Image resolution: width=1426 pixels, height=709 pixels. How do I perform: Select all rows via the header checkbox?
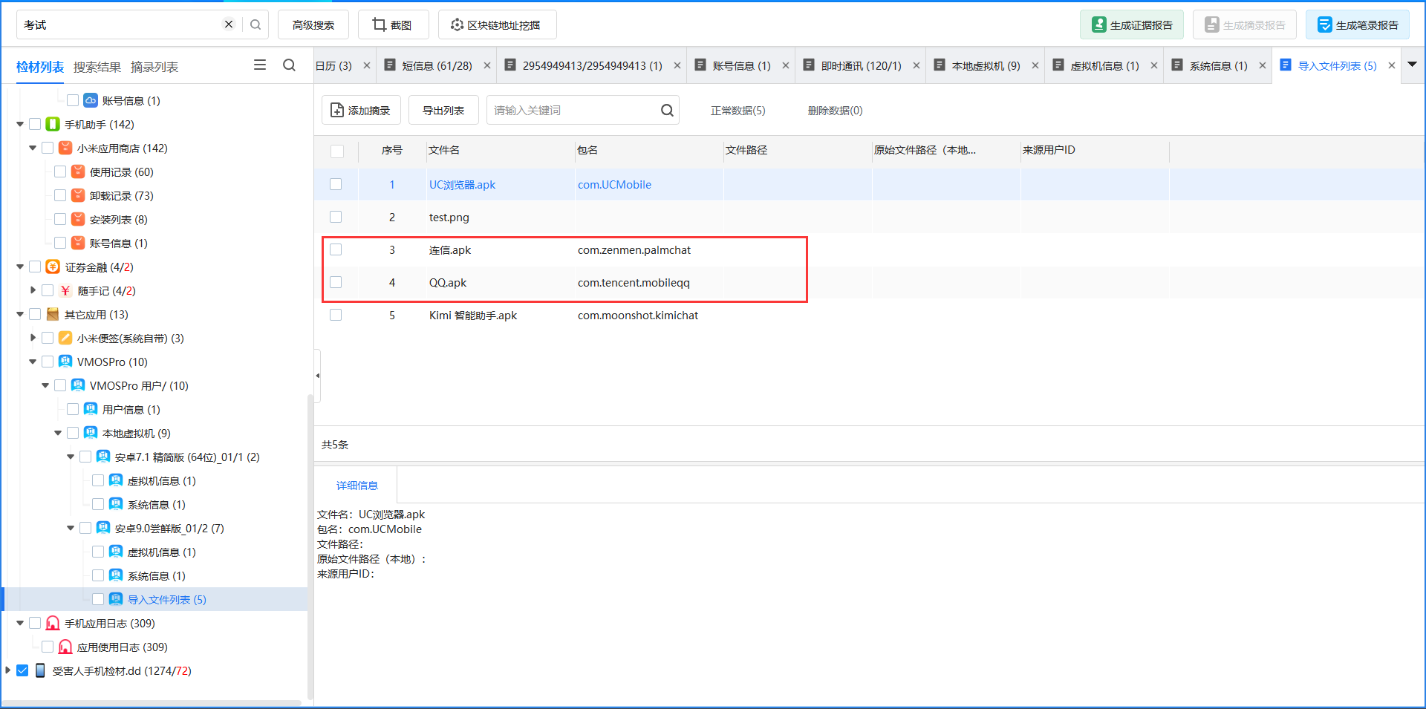tap(338, 151)
